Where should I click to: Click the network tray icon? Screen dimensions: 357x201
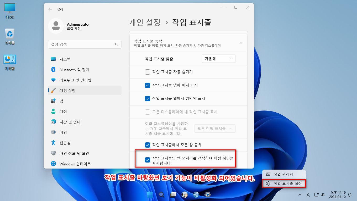point(317,195)
